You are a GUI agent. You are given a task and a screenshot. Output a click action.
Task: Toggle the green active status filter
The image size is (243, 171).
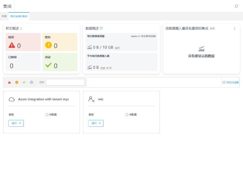[24, 82]
